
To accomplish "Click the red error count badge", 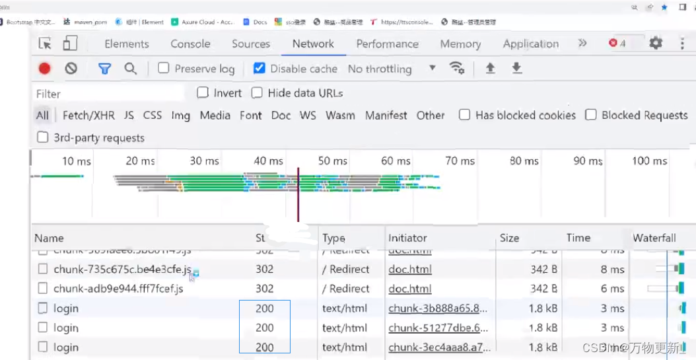I will [617, 43].
